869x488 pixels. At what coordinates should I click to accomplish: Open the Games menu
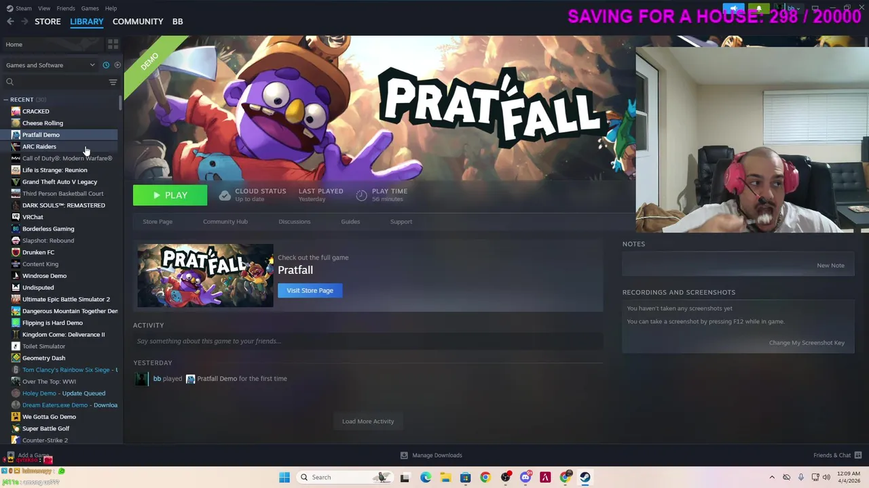pos(90,8)
